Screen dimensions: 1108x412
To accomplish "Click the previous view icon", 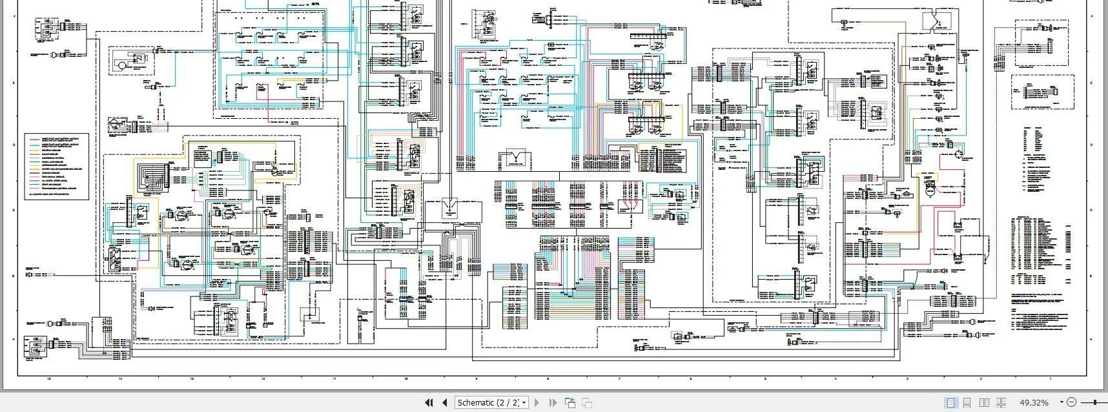I will click(x=569, y=402).
